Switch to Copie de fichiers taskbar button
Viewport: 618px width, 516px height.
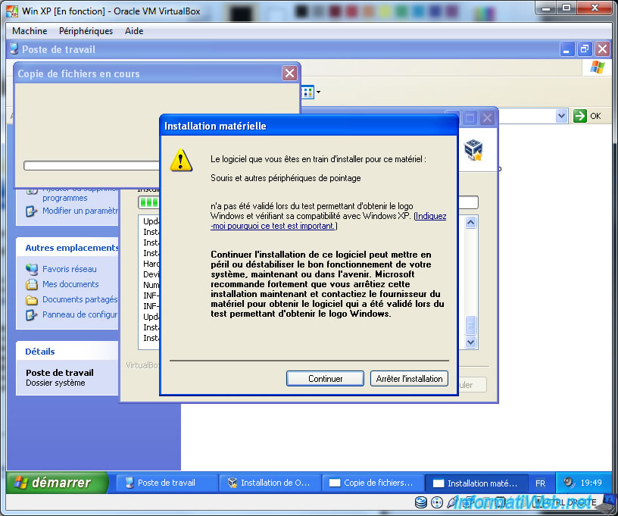(x=373, y=483)
